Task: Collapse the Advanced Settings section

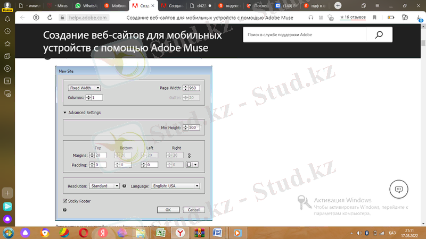Action: pos(65,113)
